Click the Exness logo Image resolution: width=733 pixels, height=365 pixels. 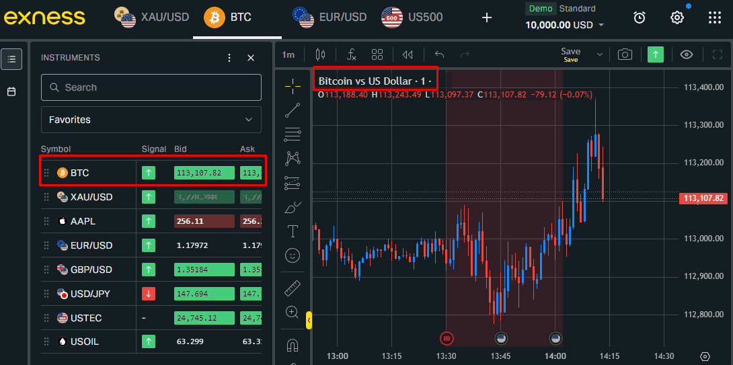(44, 17)
